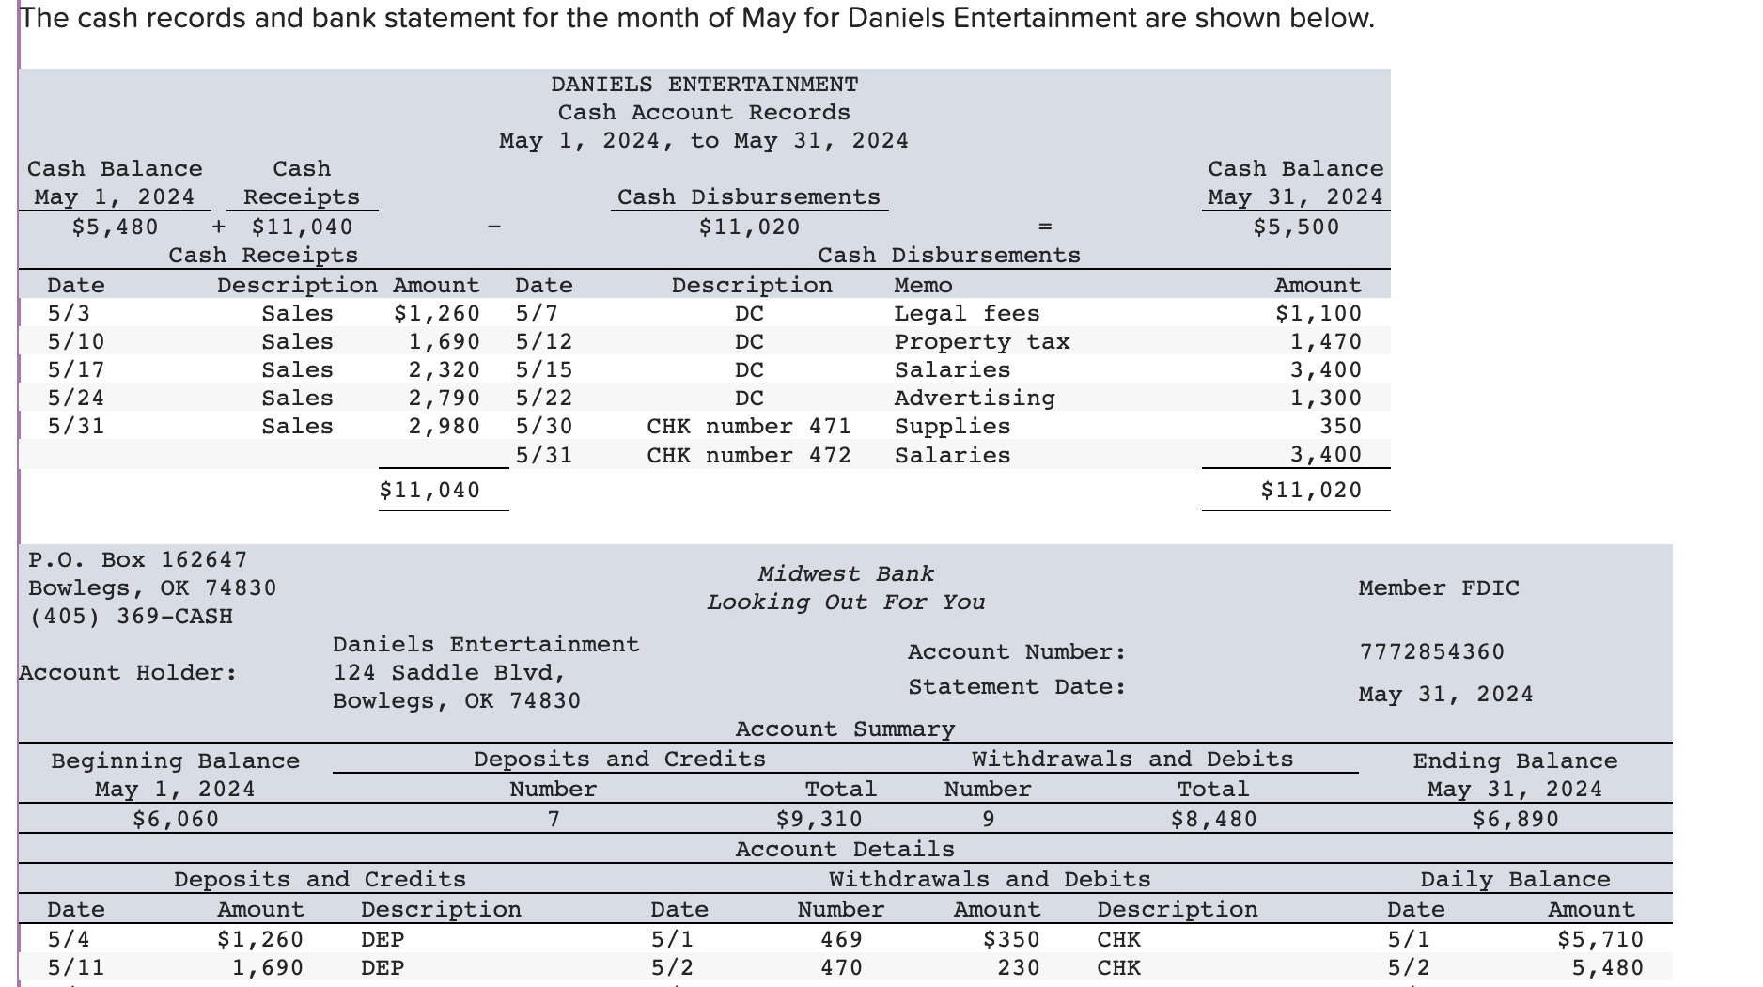Select the 5/17 Sales amount 2,320
This screenshot has width=1763, height=987.
click(x=444, y=369)
